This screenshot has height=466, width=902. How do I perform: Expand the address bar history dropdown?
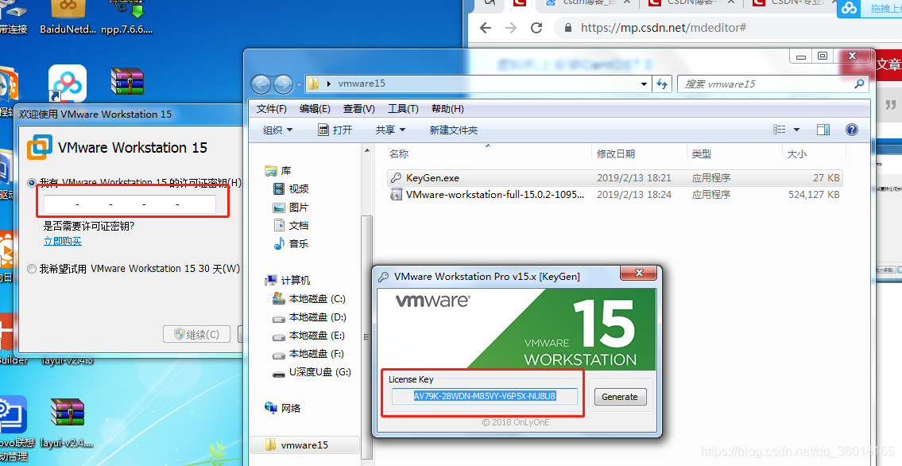[x=645, y=84]
